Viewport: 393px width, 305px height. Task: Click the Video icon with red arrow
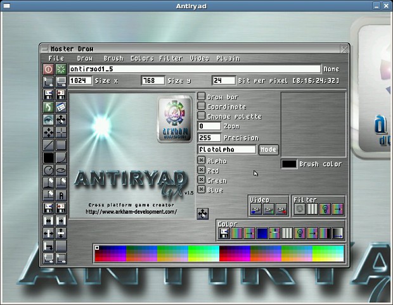coord(281,209)
